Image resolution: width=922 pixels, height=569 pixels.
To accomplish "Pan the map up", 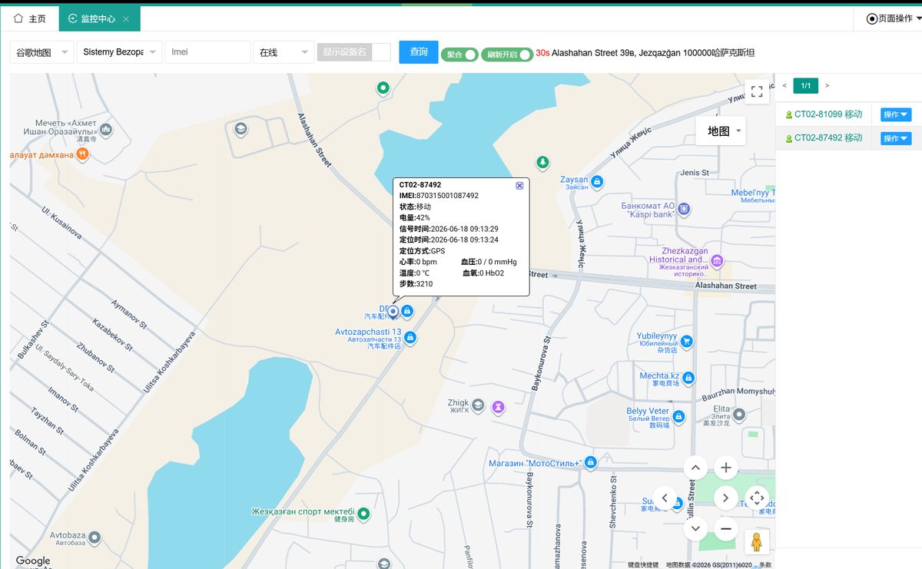I will pos(695,467).
